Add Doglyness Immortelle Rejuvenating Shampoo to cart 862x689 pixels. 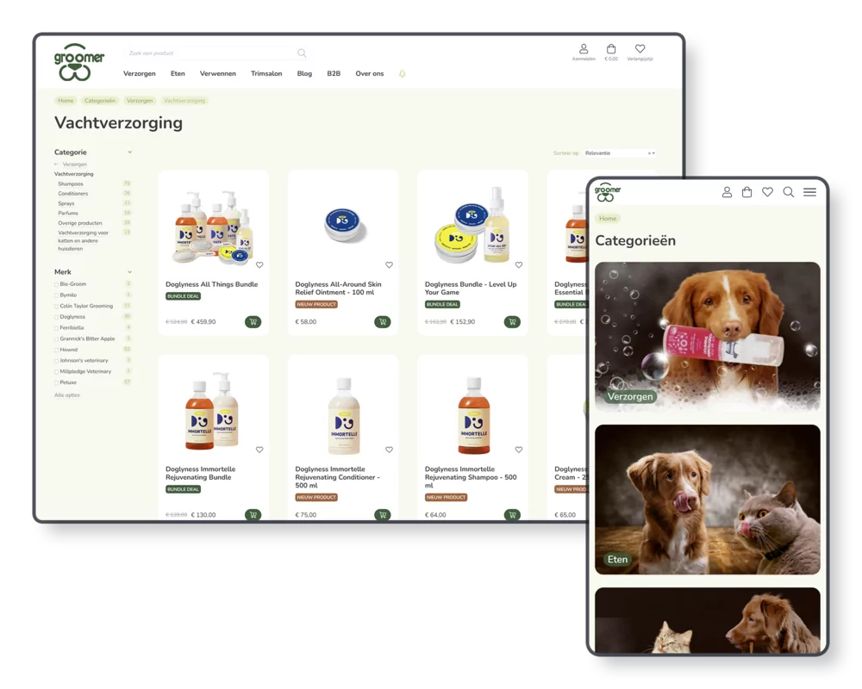pyautogui.click(x=512, y=515)
